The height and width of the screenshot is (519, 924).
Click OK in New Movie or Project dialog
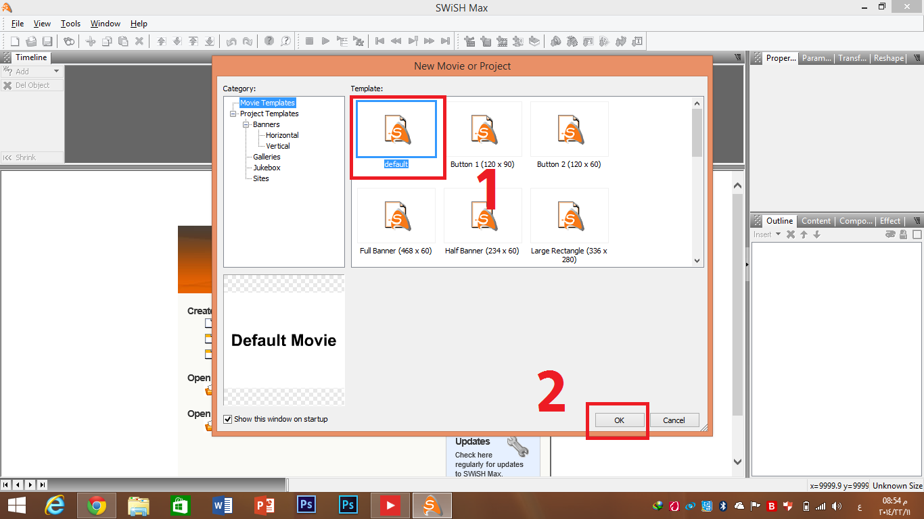click(619, 420)
